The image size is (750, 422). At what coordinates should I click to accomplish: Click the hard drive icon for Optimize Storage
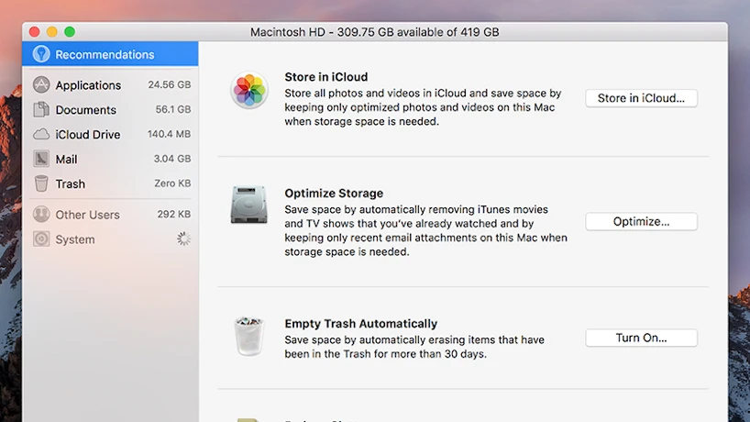(249, 205)
